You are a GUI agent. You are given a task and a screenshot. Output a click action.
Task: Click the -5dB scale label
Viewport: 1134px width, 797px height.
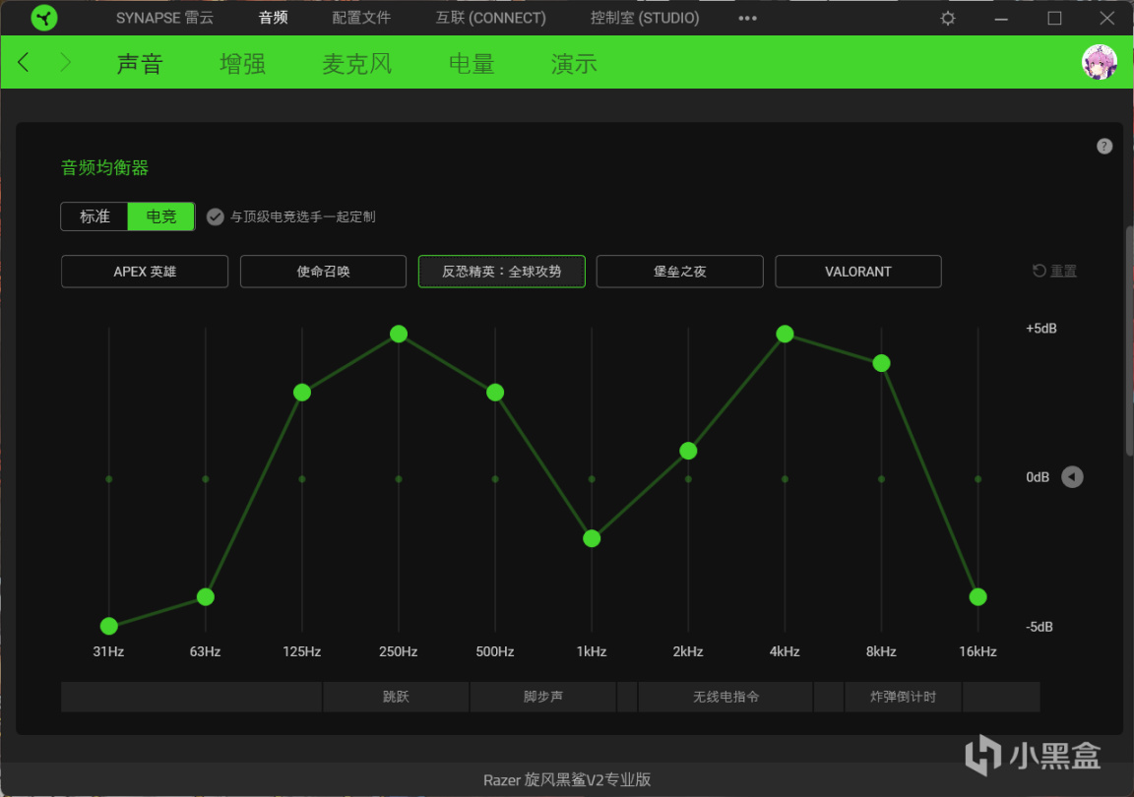click(1039, 627)
